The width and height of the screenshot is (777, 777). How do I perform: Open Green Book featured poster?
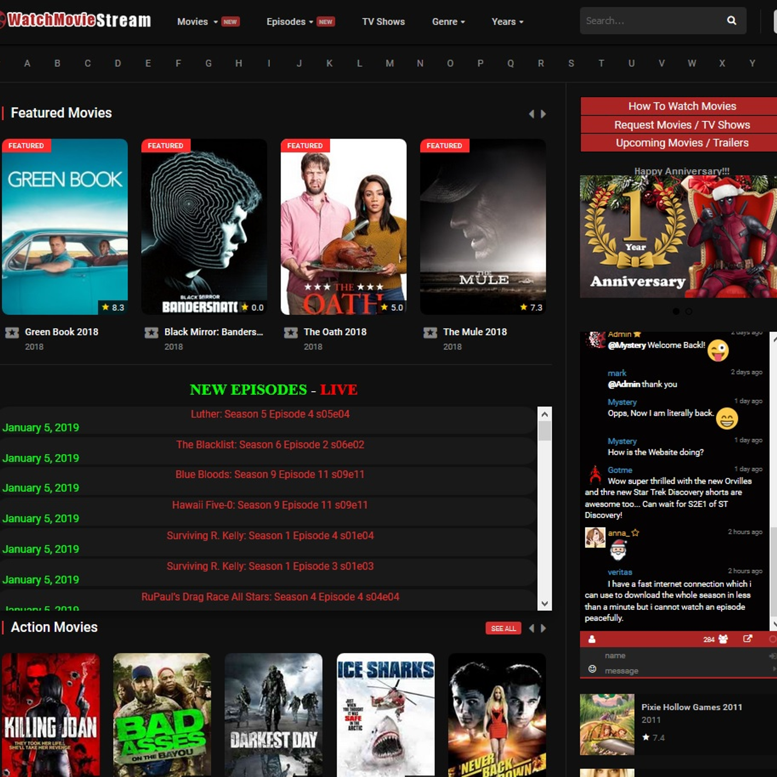[65, 226]
